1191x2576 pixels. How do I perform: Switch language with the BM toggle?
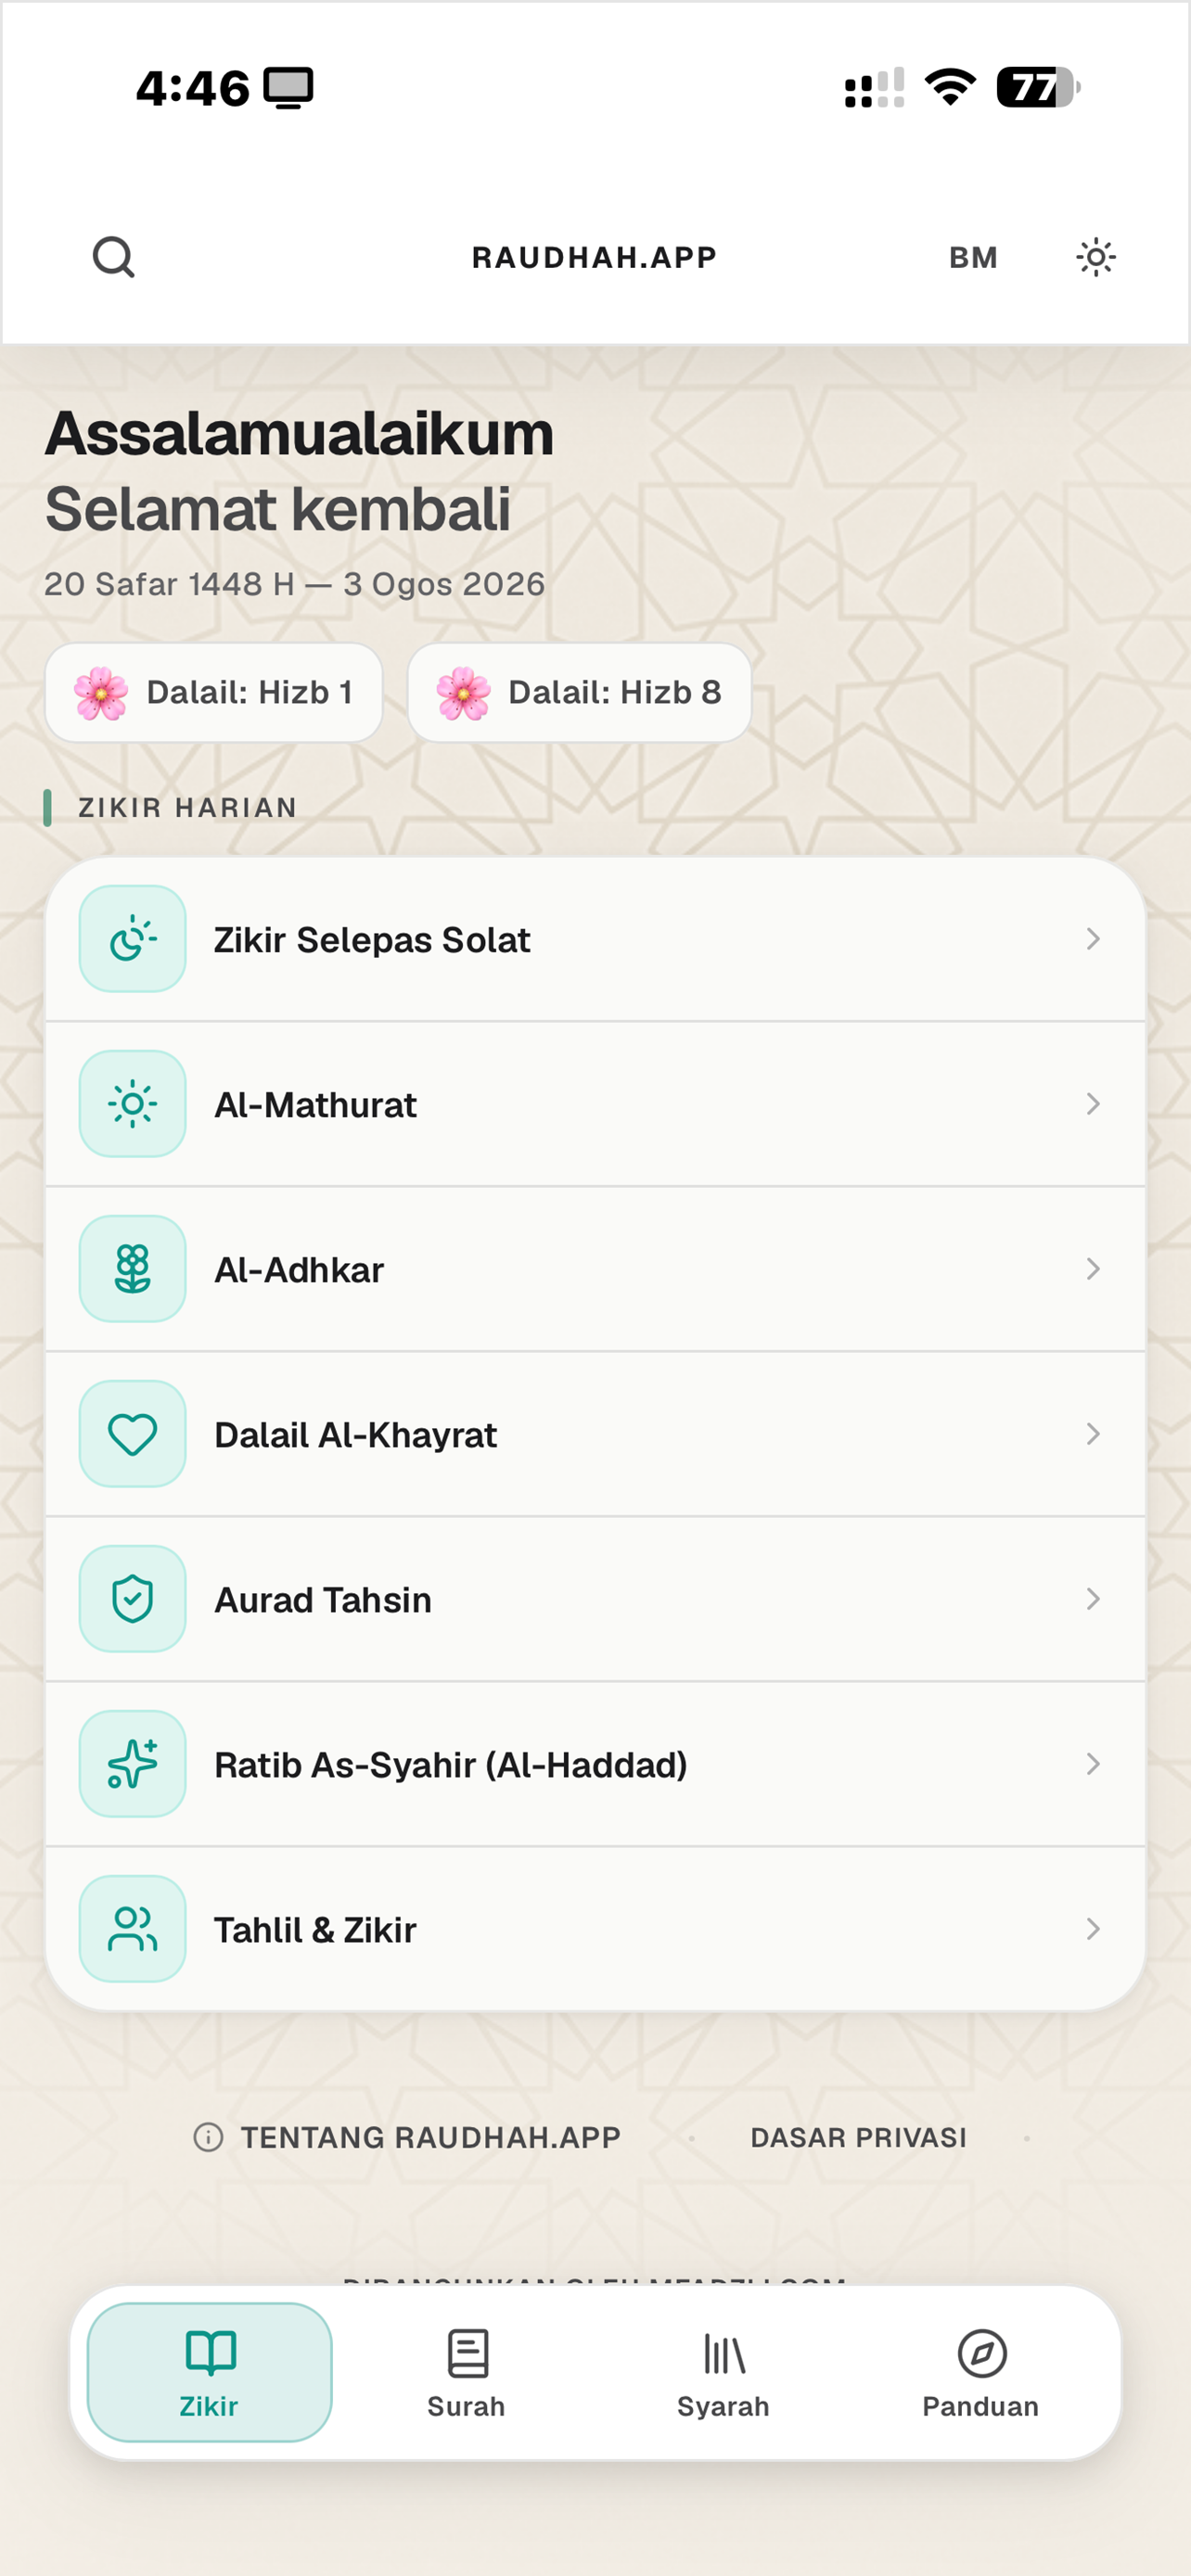[973, 258]
